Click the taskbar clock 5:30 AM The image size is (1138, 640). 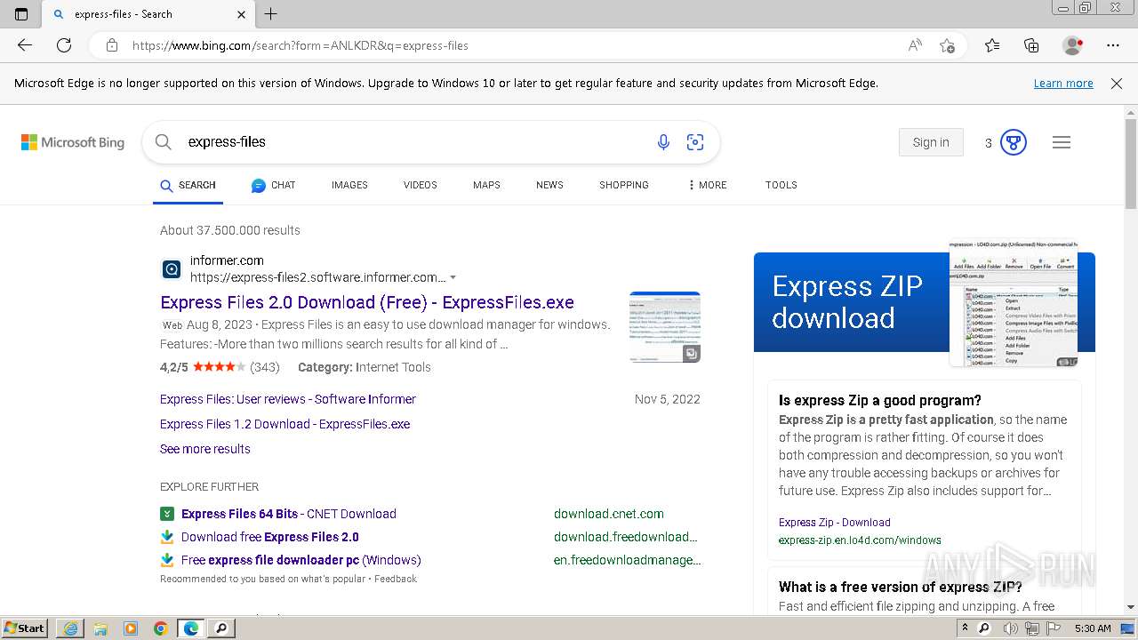tap(1093, 628)
